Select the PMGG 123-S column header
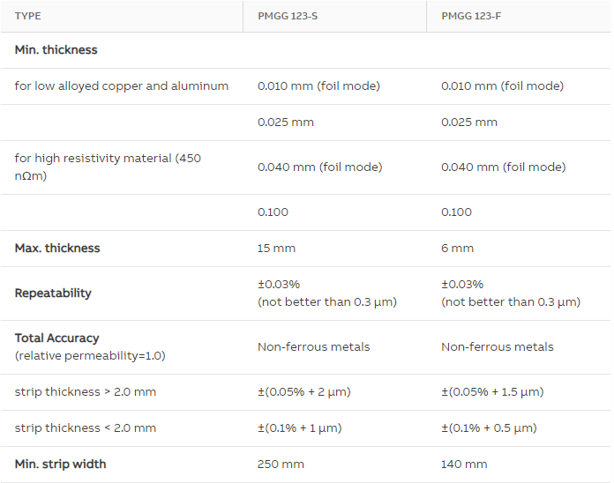 [288, 16]
